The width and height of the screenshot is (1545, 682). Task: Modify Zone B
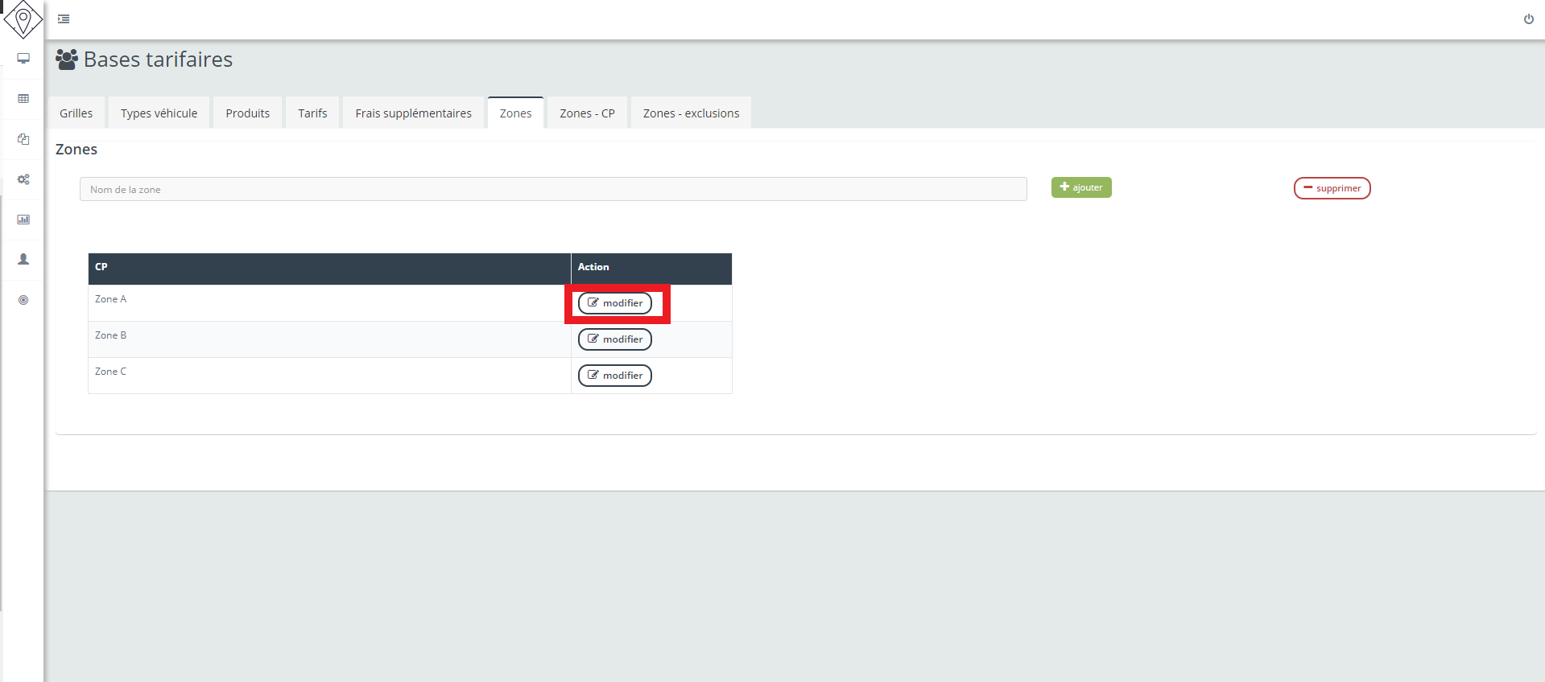click(x=615, y=339)
